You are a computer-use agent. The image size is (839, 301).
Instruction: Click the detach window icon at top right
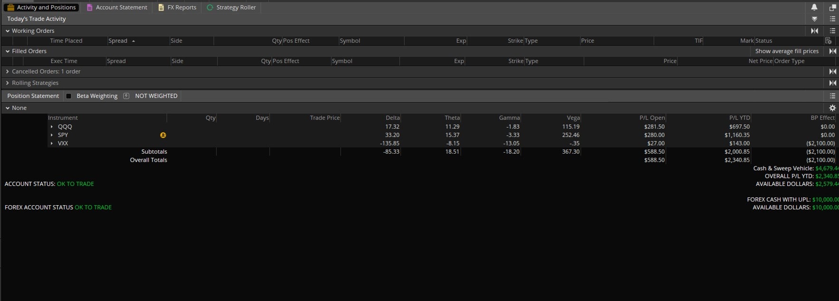[832, 8]
